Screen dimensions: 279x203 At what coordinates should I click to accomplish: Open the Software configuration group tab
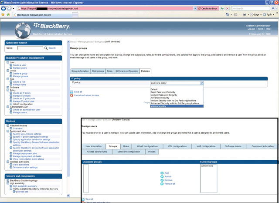click(x=127, y=71)
